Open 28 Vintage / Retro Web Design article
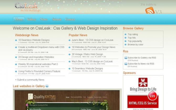Image resolution: width=176 pixels, height=110 pixels. (x=87, y=54)
